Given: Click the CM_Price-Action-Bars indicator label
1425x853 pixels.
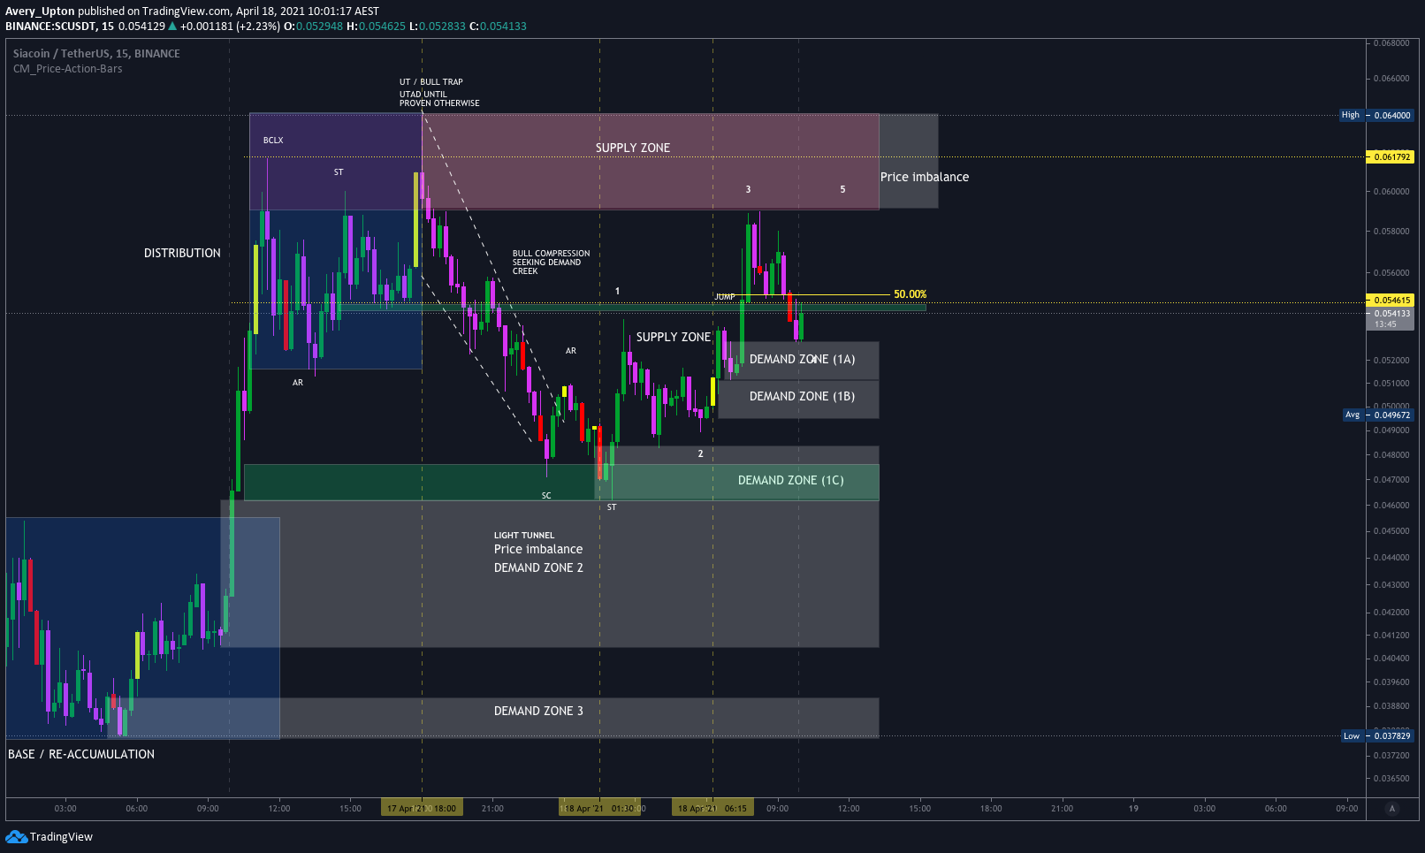Looking at the screenshot, I should (68, 69).
